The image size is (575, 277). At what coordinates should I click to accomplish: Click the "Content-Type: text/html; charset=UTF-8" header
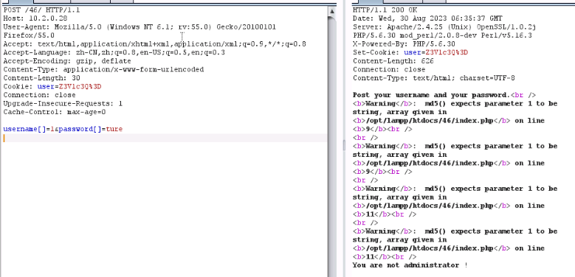(434, 78)
